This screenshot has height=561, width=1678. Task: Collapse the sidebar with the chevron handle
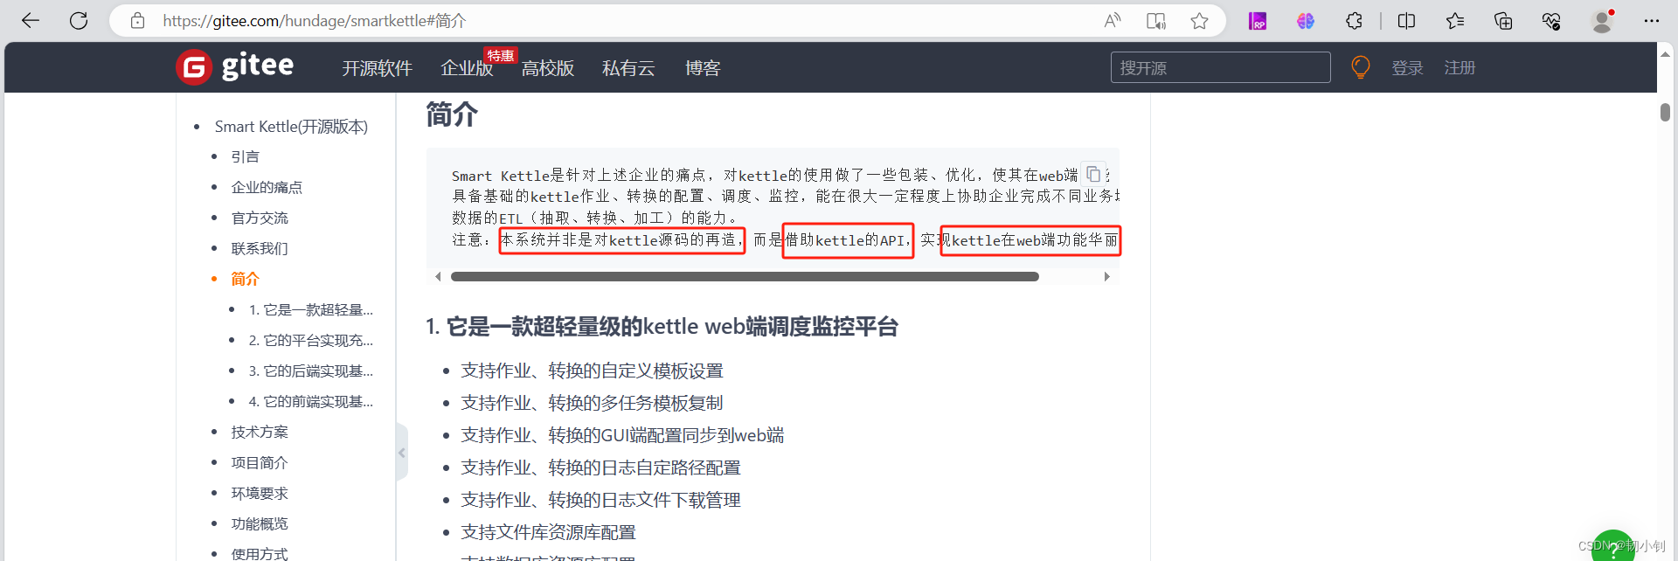402,452
